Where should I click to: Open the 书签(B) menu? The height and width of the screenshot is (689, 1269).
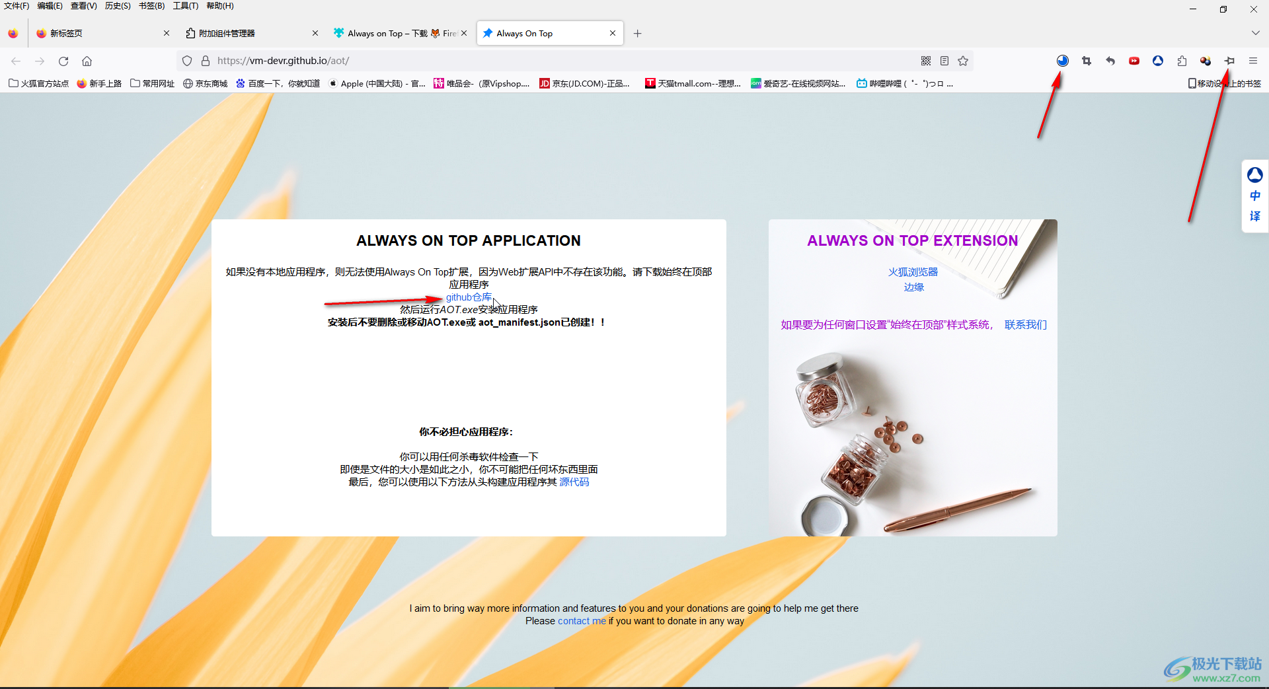(x=151, y=6)
